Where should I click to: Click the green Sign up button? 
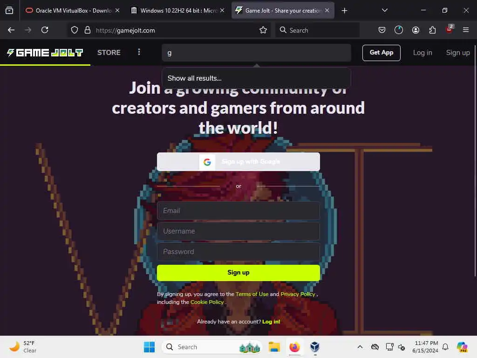pyautogui.click(x=238, y=273)
